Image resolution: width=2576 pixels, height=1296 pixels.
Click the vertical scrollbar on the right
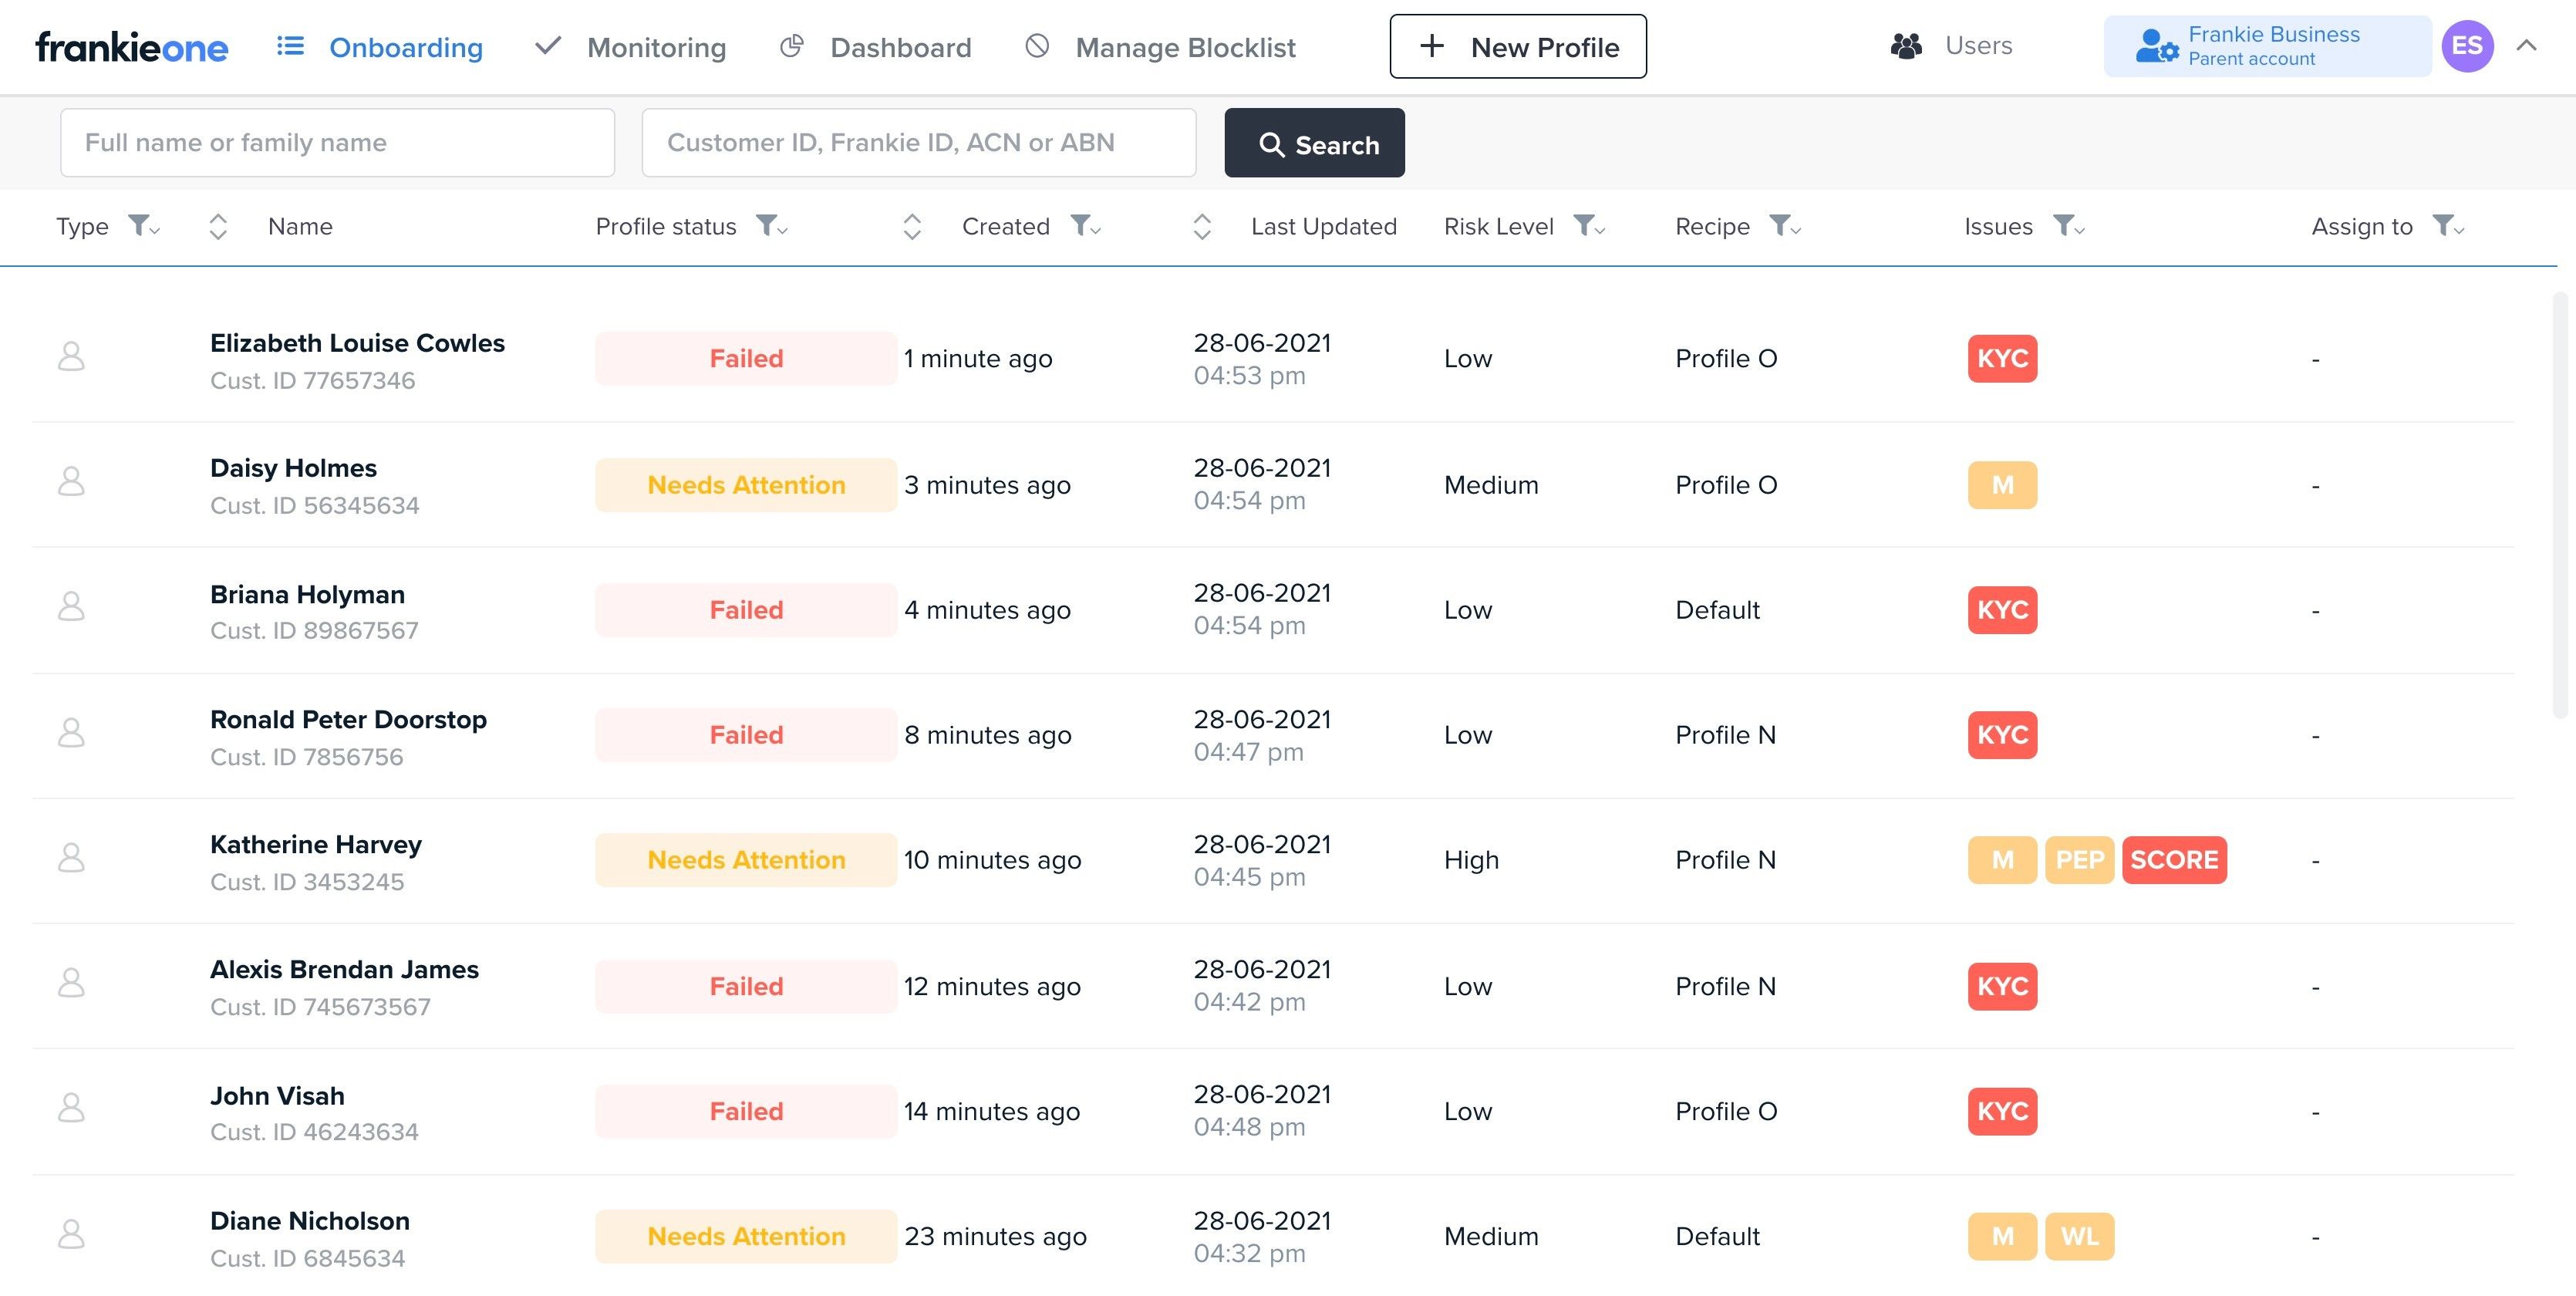pos(2559,505)
